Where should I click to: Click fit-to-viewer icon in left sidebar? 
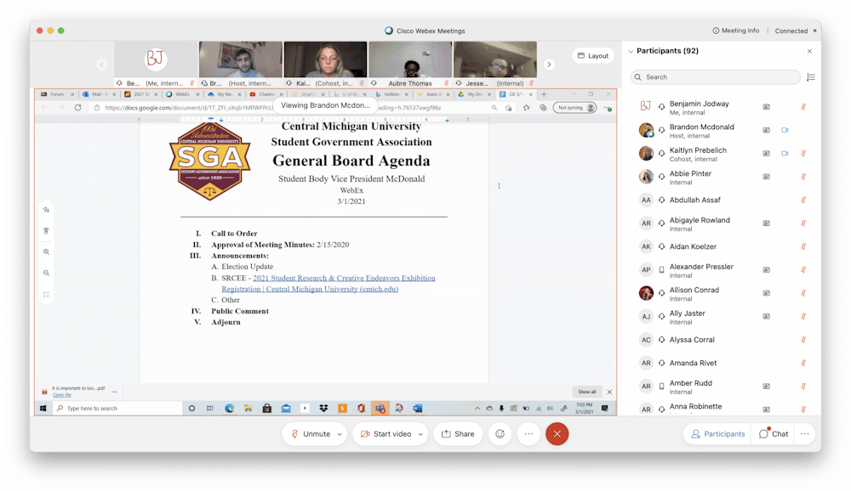coord(46,295)
